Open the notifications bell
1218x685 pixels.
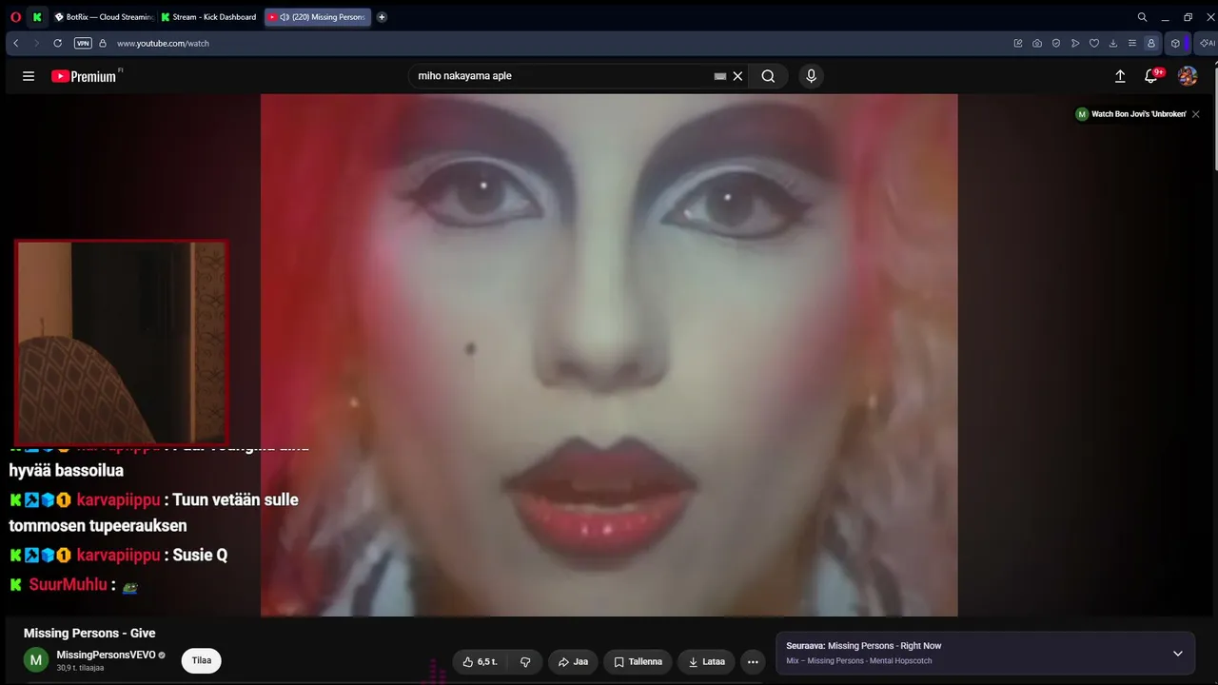click(1151, 76)
